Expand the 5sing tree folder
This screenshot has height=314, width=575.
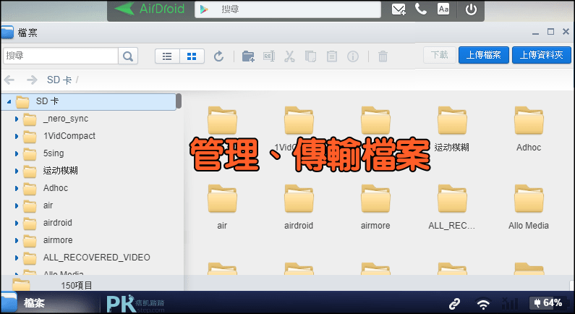(x=17, y=153)
